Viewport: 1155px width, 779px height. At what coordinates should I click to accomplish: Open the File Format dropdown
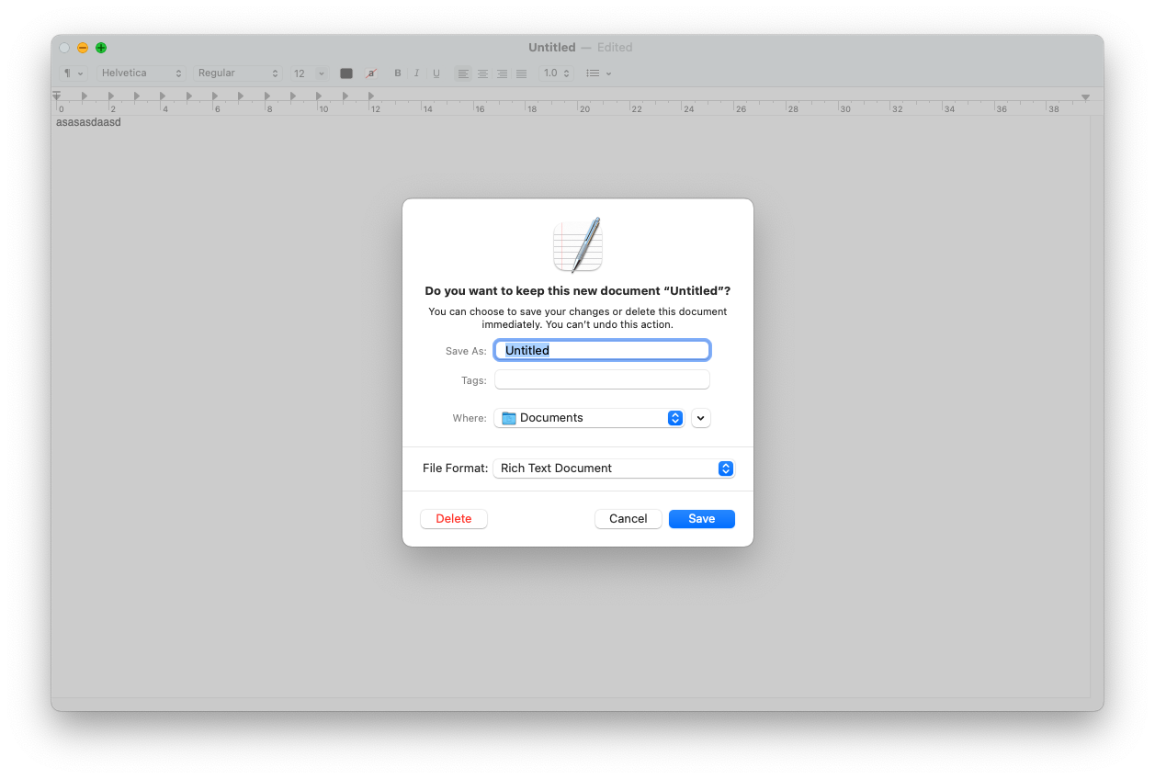614,469
